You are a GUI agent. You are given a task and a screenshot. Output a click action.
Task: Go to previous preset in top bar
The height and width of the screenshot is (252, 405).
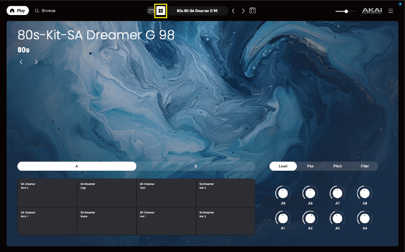(x=233, y=11)
